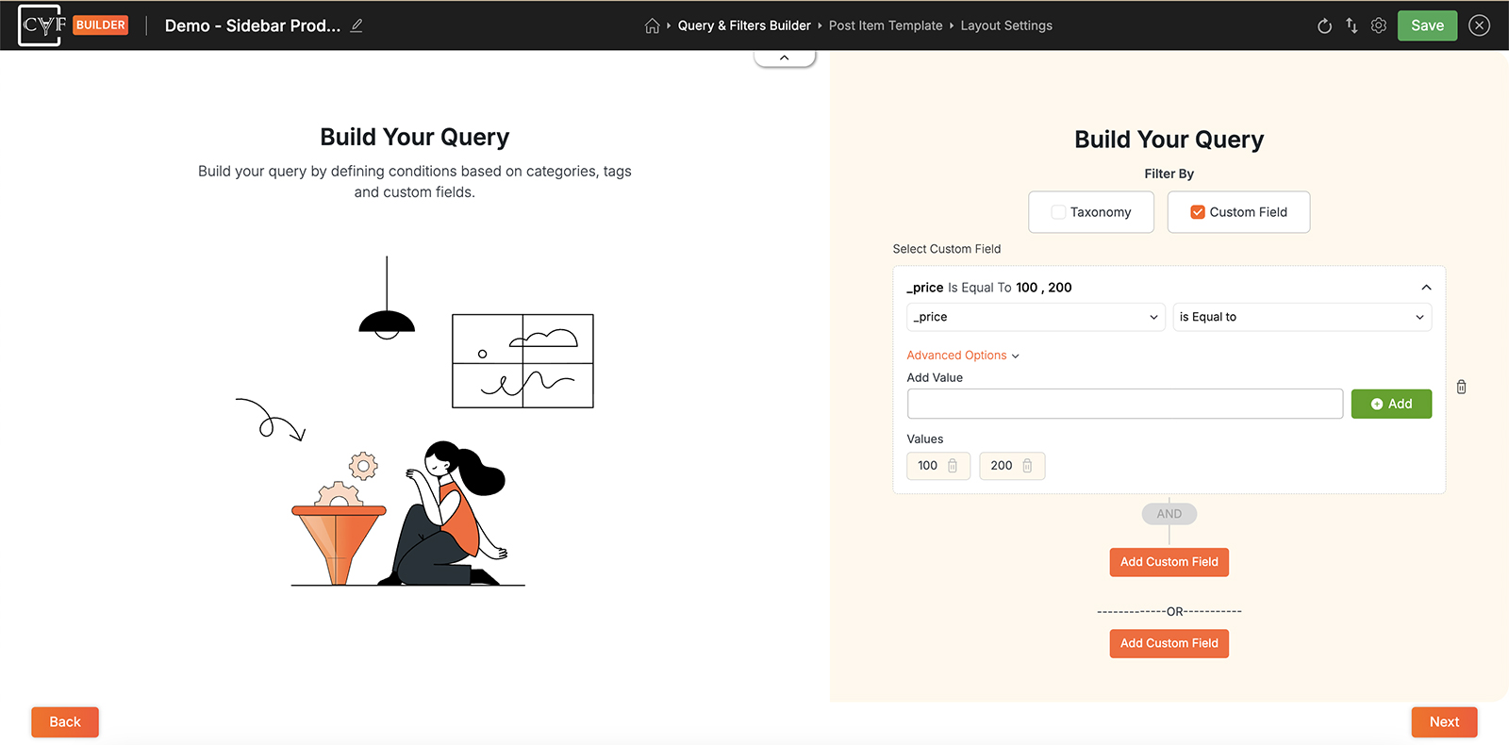Go to Post Item Template step

coord(886,25)
